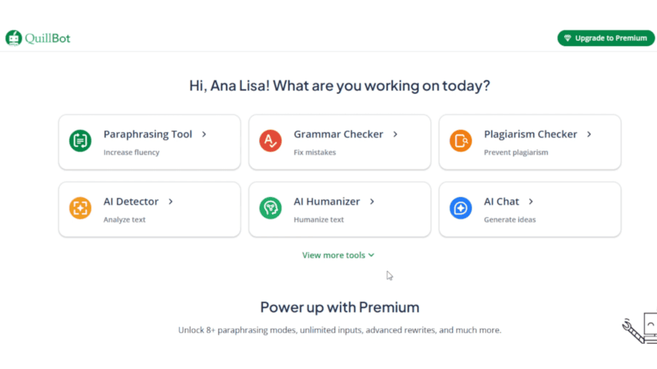Select the AI Detector orange scan icon
657x369 pixels.
[x=80, y=208]
